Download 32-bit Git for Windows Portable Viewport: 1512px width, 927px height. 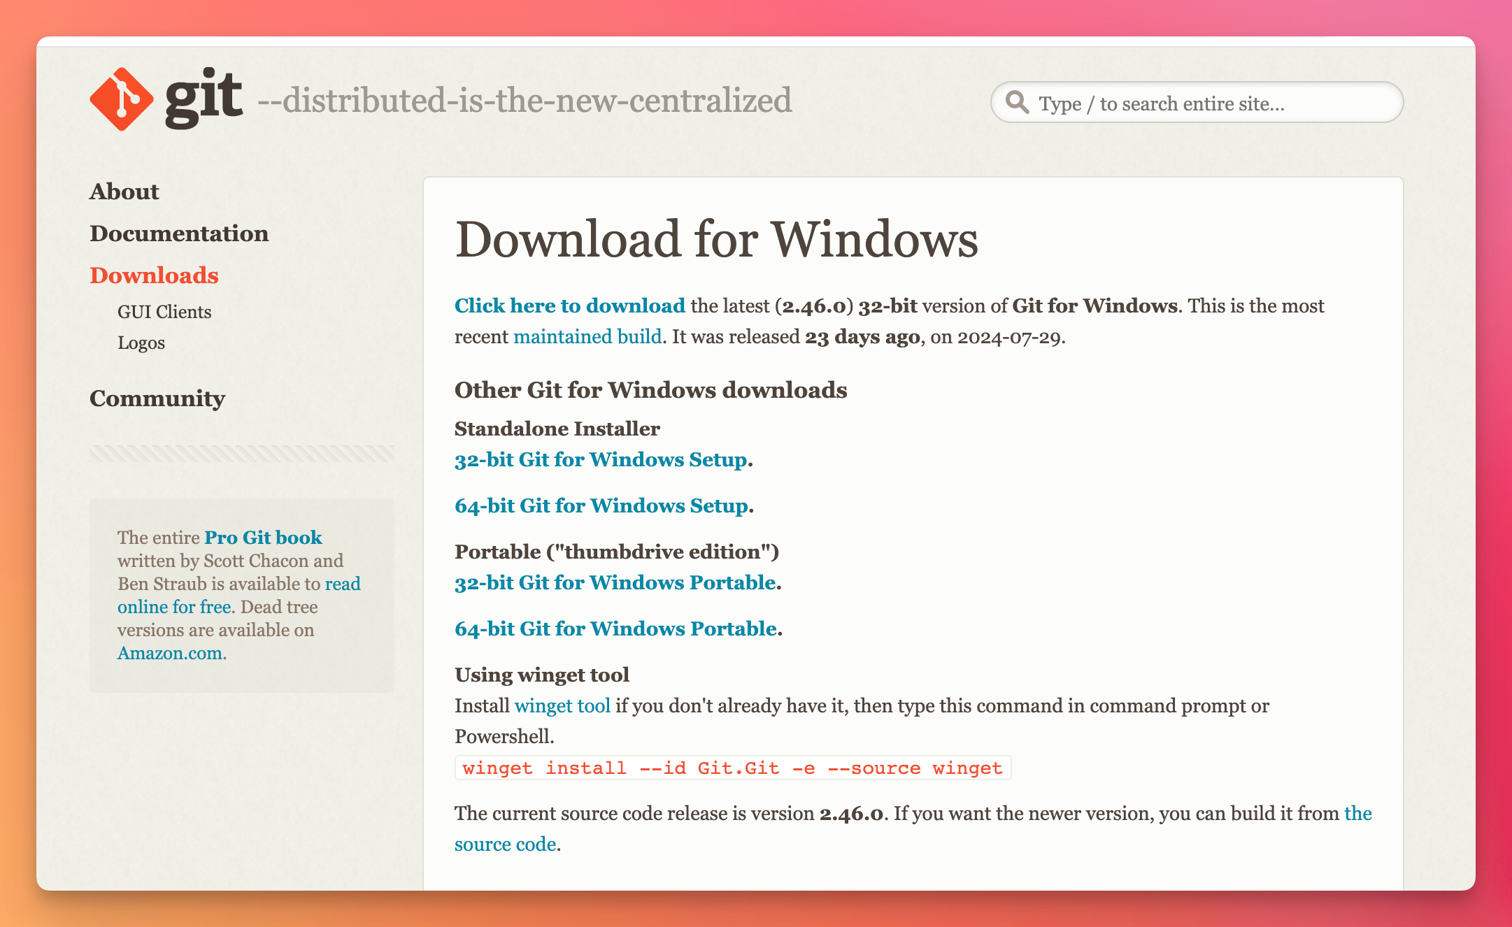point(615,582)
